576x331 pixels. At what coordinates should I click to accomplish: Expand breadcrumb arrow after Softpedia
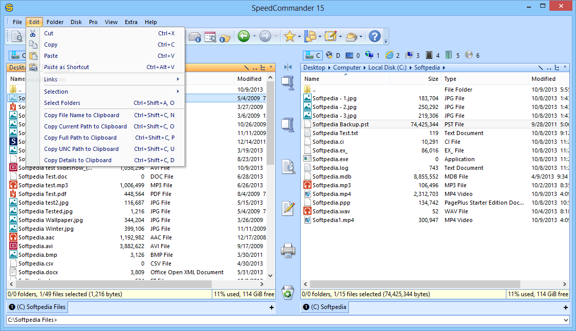444,68
